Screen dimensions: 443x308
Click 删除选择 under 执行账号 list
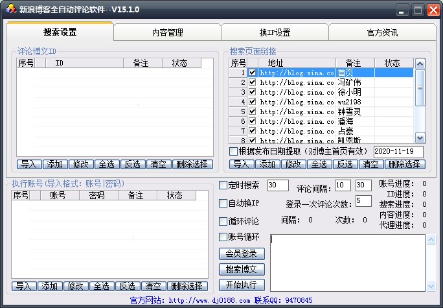(x=187, y=286)
